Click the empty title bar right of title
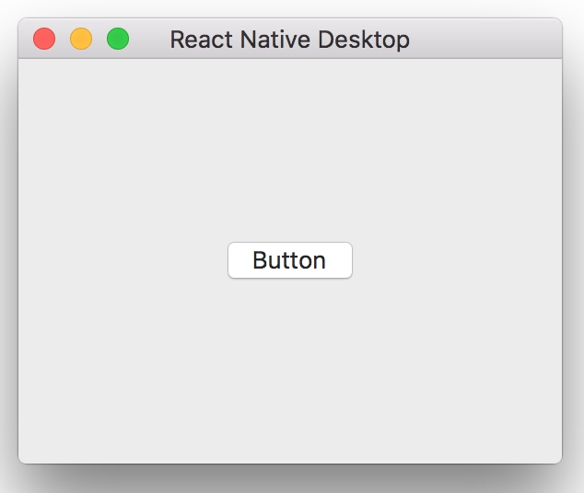This screenshot has height=493, width=584. click(485, 39)
